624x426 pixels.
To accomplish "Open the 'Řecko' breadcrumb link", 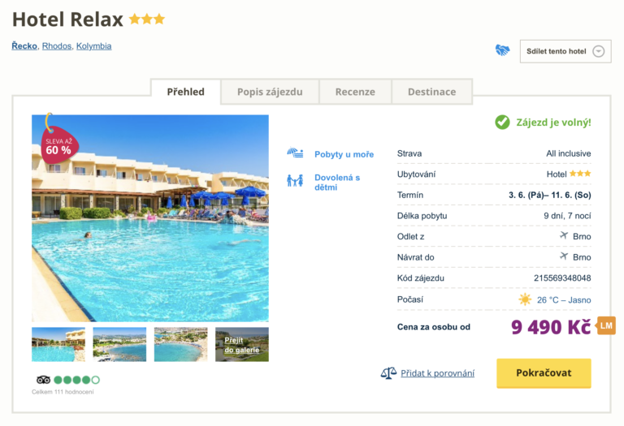I will pos(24,46).
